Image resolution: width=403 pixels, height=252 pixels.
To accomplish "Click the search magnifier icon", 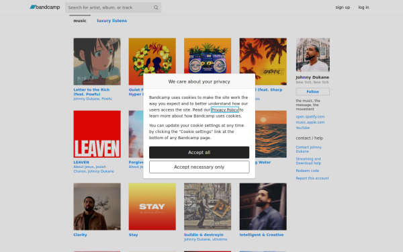I will (x=156, y=7).
